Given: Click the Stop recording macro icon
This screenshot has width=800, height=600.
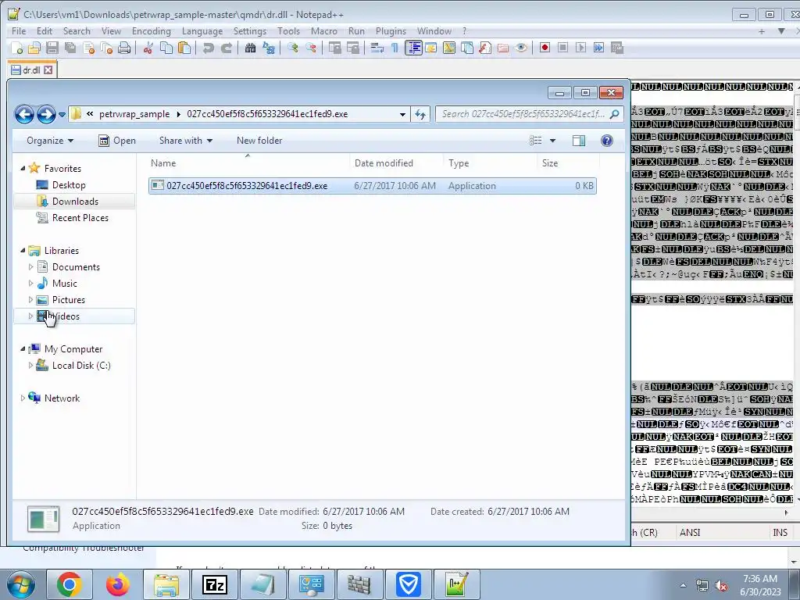Looking at the screenshot, I should point(562,48).
